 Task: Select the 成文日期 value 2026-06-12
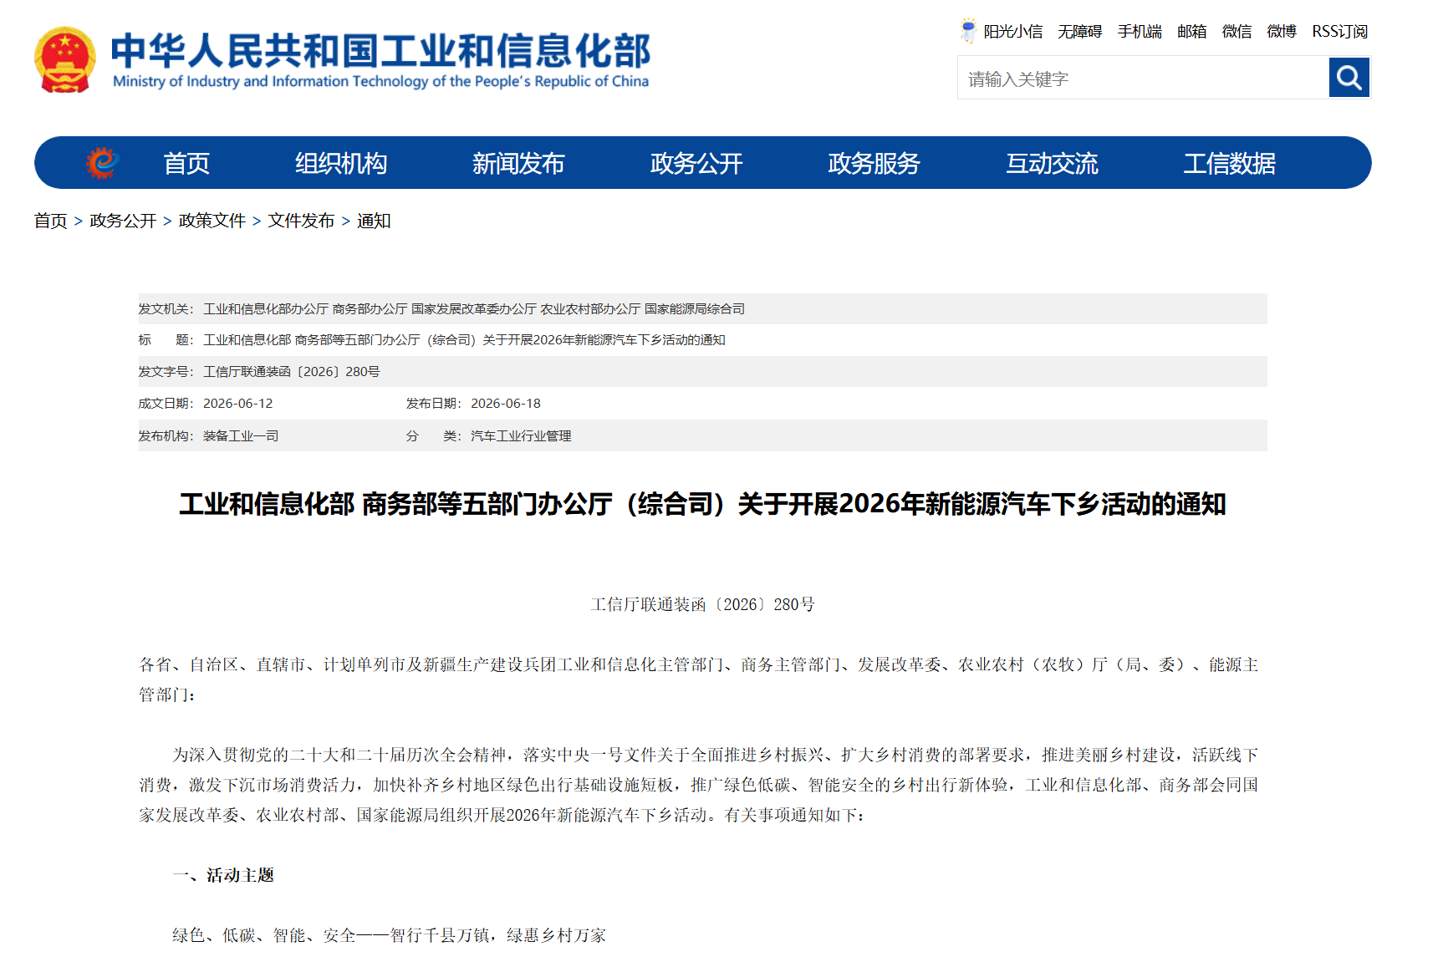pyautogui.click(x=238, y=404)
